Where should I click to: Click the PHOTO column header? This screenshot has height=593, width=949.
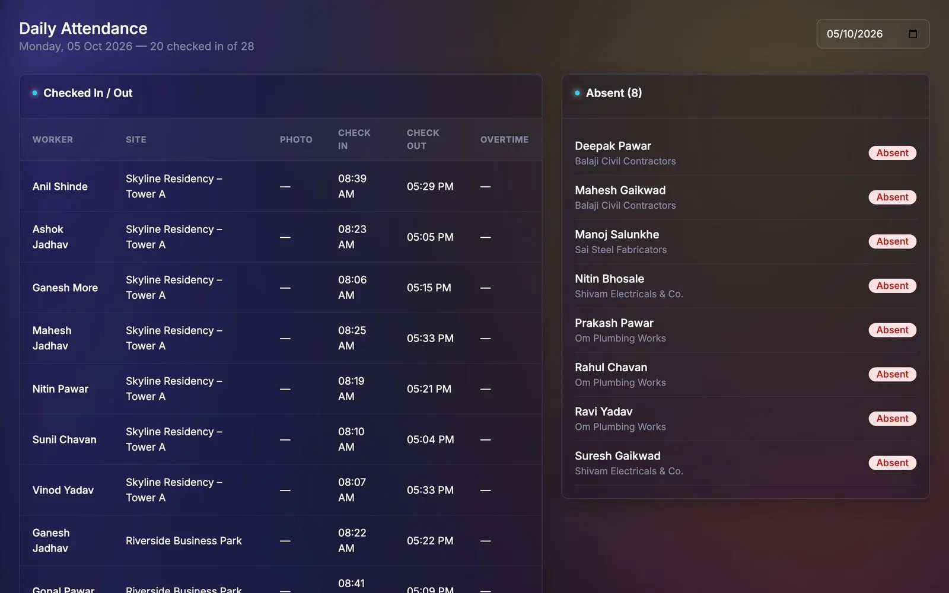[x=296, y=139]
